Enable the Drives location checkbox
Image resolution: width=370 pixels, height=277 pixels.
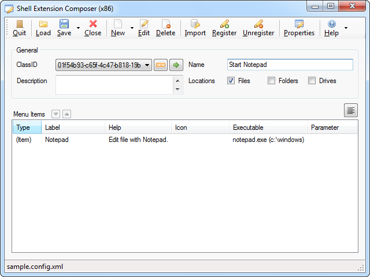[x=312, y=81]
